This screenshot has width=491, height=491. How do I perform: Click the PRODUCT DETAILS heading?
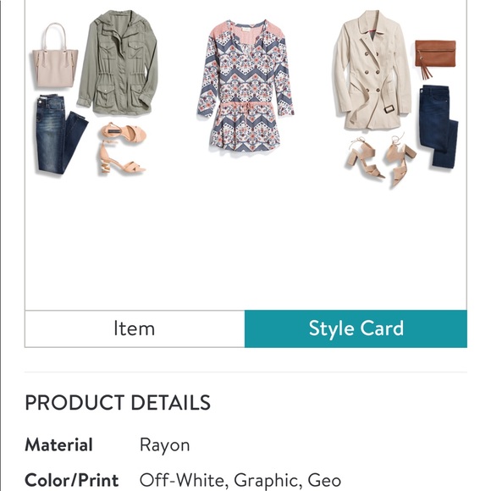pos(118,402)
